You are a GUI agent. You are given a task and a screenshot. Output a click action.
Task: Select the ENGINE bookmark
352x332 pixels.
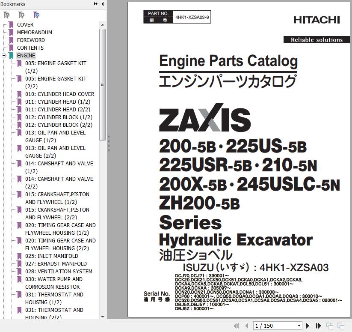26,56
